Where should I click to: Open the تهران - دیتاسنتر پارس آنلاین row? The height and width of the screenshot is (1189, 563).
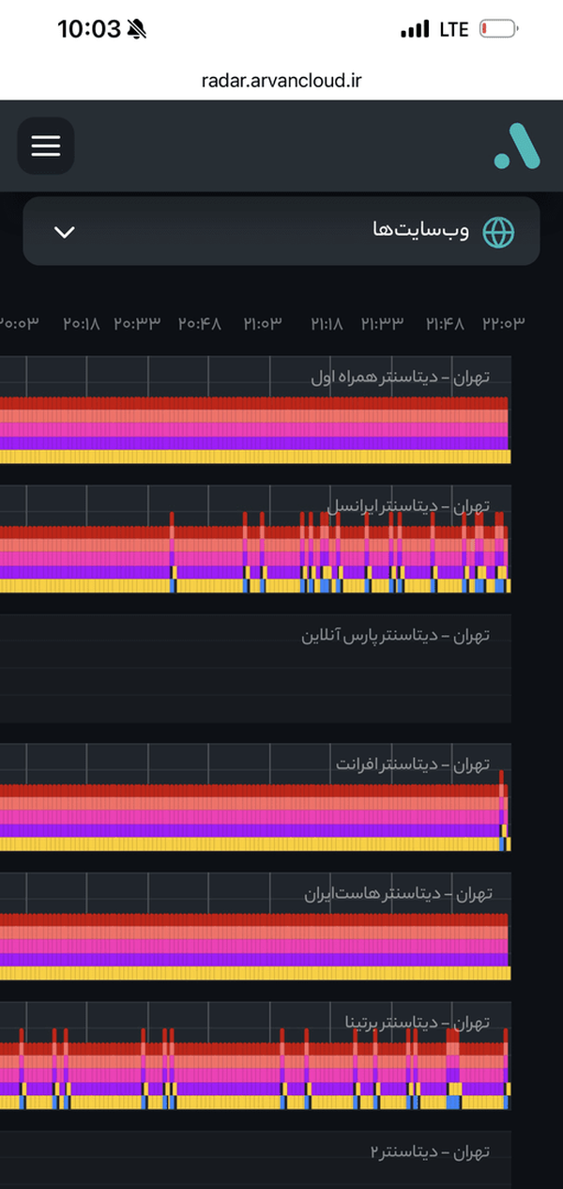(x=255, y=667)
